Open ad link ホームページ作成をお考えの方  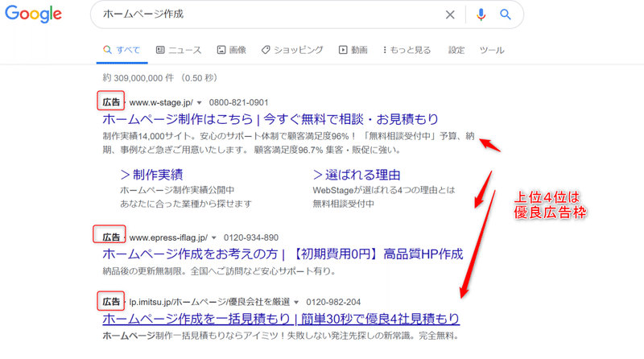pos(283,254)
